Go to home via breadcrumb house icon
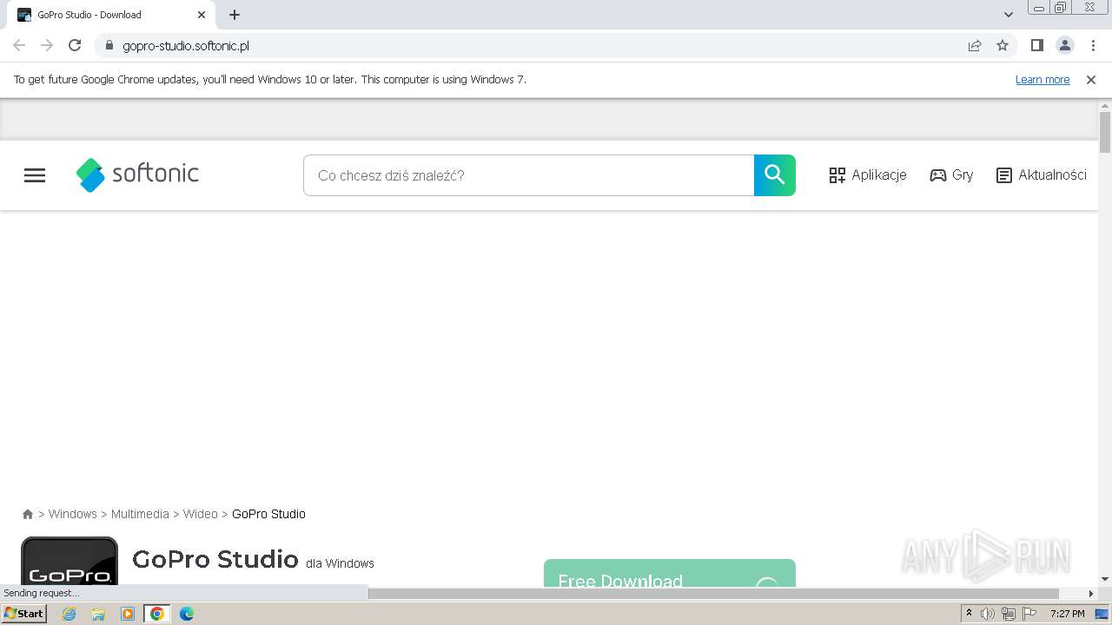Viewport: 1112px width, 625px height. [28, 514]
